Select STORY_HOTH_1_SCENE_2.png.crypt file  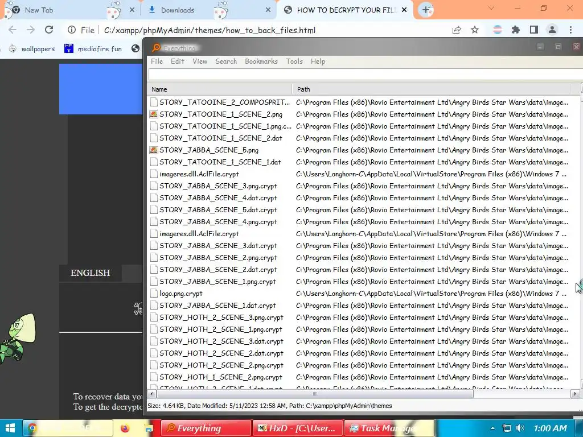tap(221, 377)
